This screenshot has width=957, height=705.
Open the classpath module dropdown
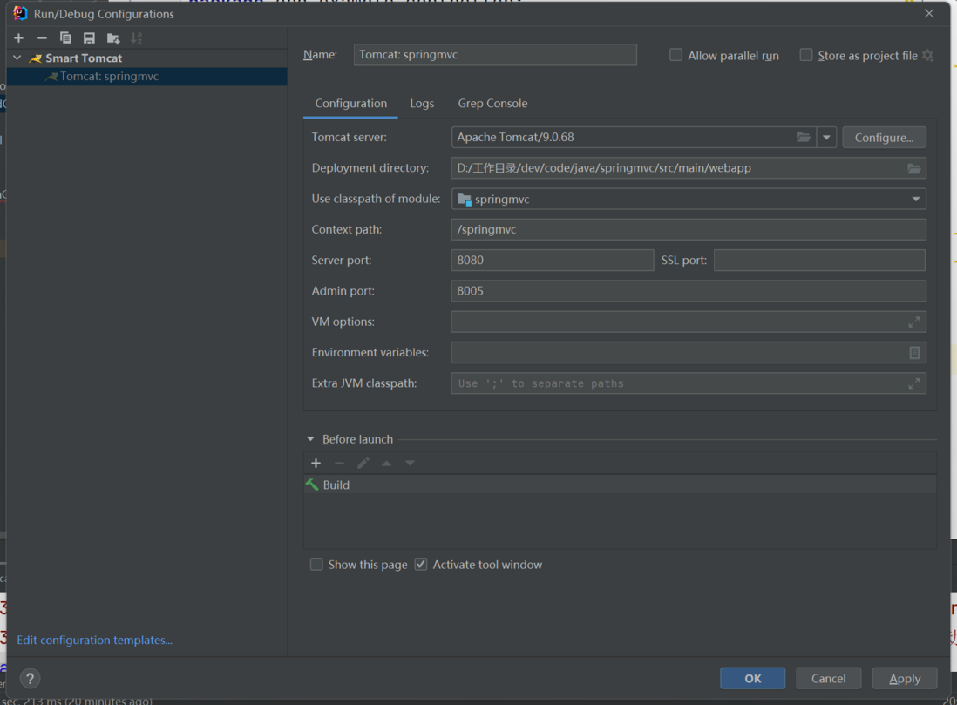[915, 199]
